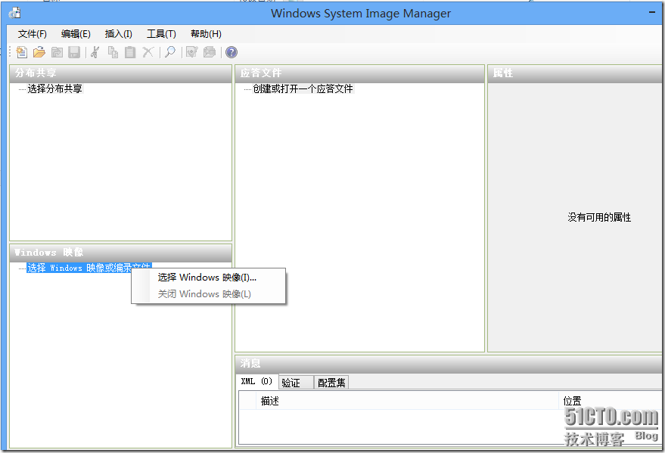Click the Open Answer File folder icon
Screen dimensions: 665x453
39,52
